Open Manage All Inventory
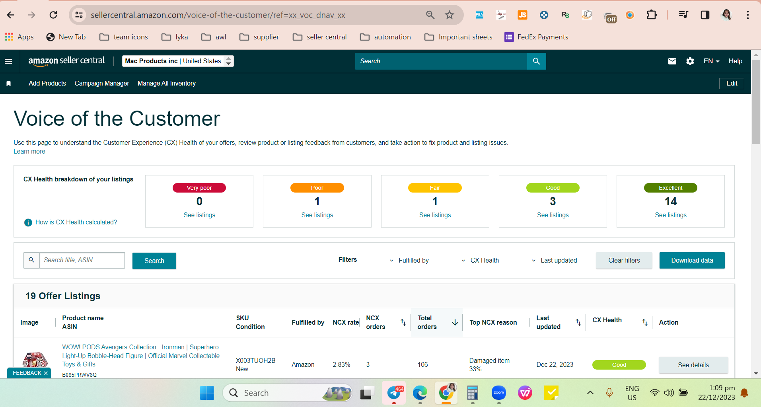The image size is (761, 407). (x=167, y=84)
